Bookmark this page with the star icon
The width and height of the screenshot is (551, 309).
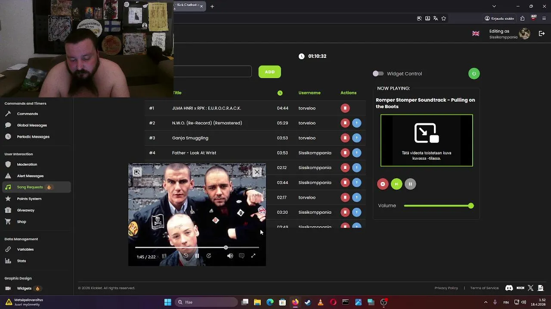click(444, 18)
